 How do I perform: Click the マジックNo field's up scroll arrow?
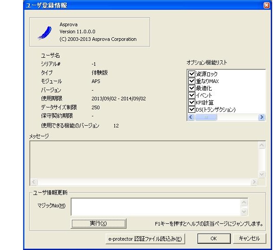(x=244, y=202)
